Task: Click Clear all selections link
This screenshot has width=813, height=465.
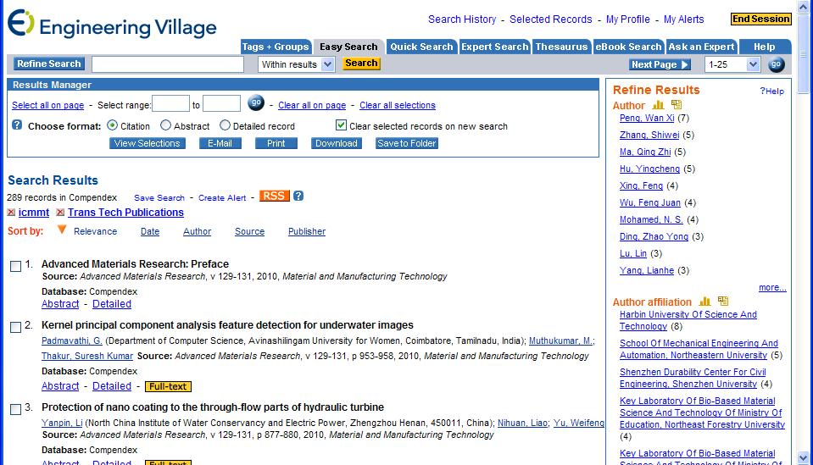Action: pyautogui.click(x=398, y=105)
